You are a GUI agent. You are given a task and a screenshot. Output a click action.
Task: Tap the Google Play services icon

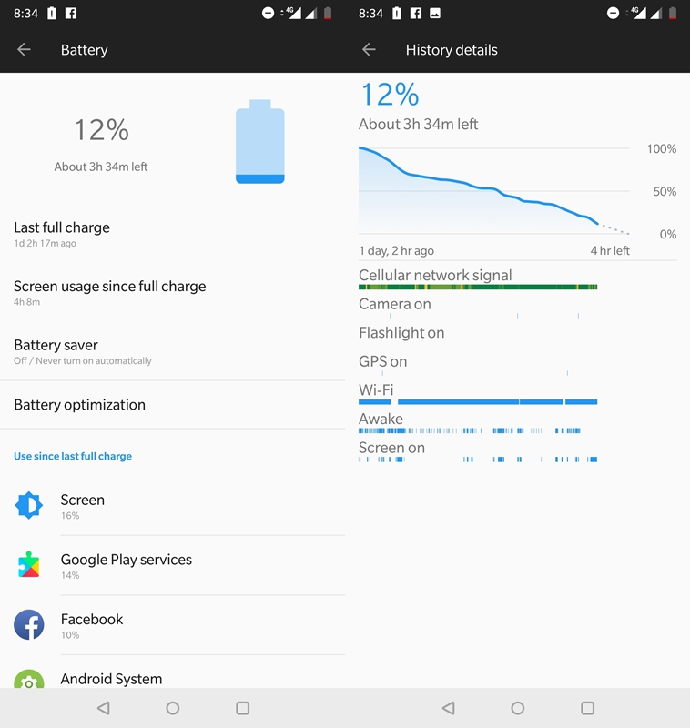[x=29, y=564]
